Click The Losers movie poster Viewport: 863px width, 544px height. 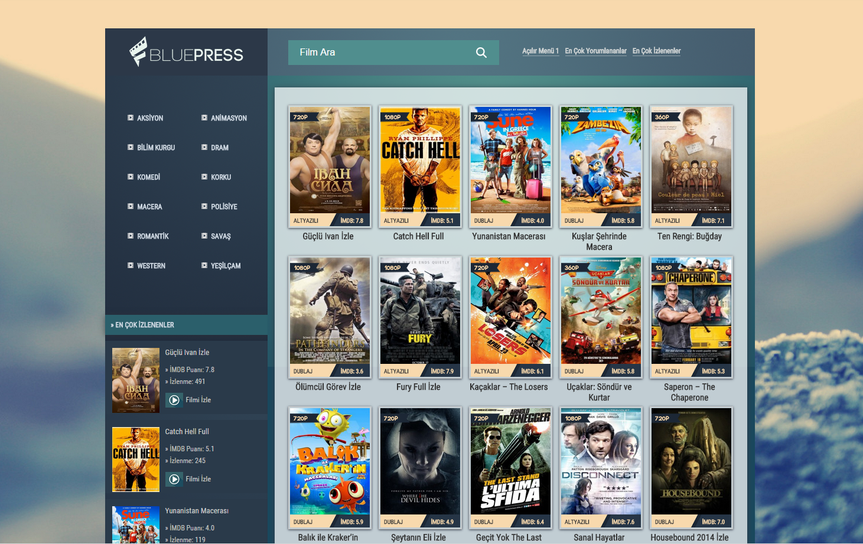pos(510,311)
